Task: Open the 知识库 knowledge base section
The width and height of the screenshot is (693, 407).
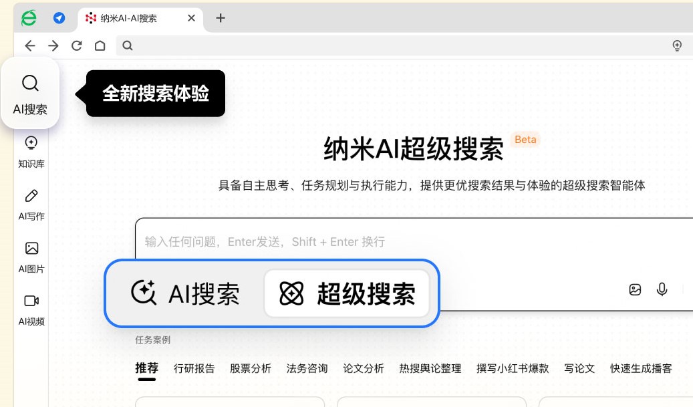Action: coord(30,150)
